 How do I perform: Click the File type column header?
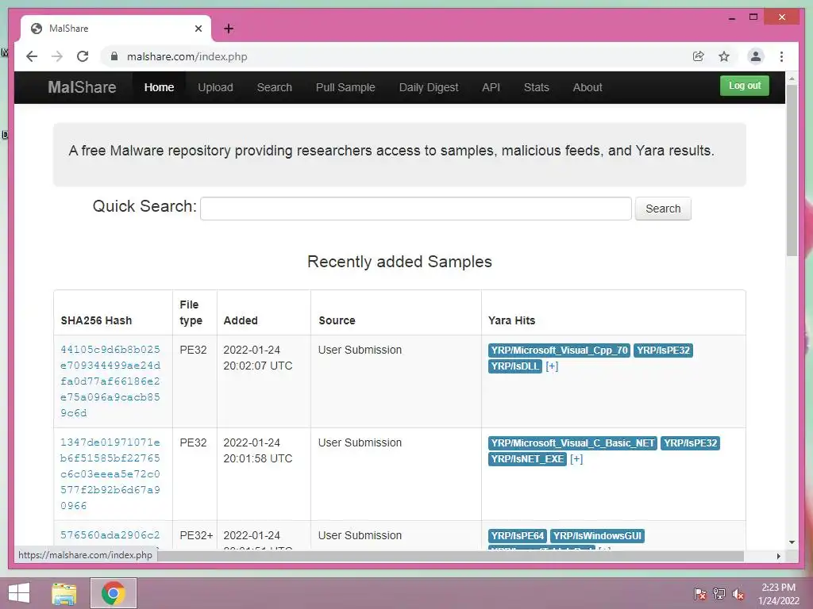click(191, 312)
